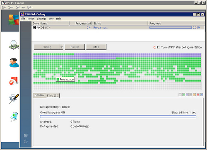This screenshot has height=150, width=207.
Task: Close the AVG Disk Defrag window
Action: tap(202, 15)
